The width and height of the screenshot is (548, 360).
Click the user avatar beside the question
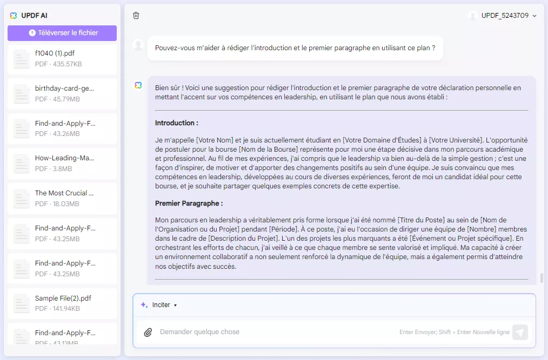point(138,45)
